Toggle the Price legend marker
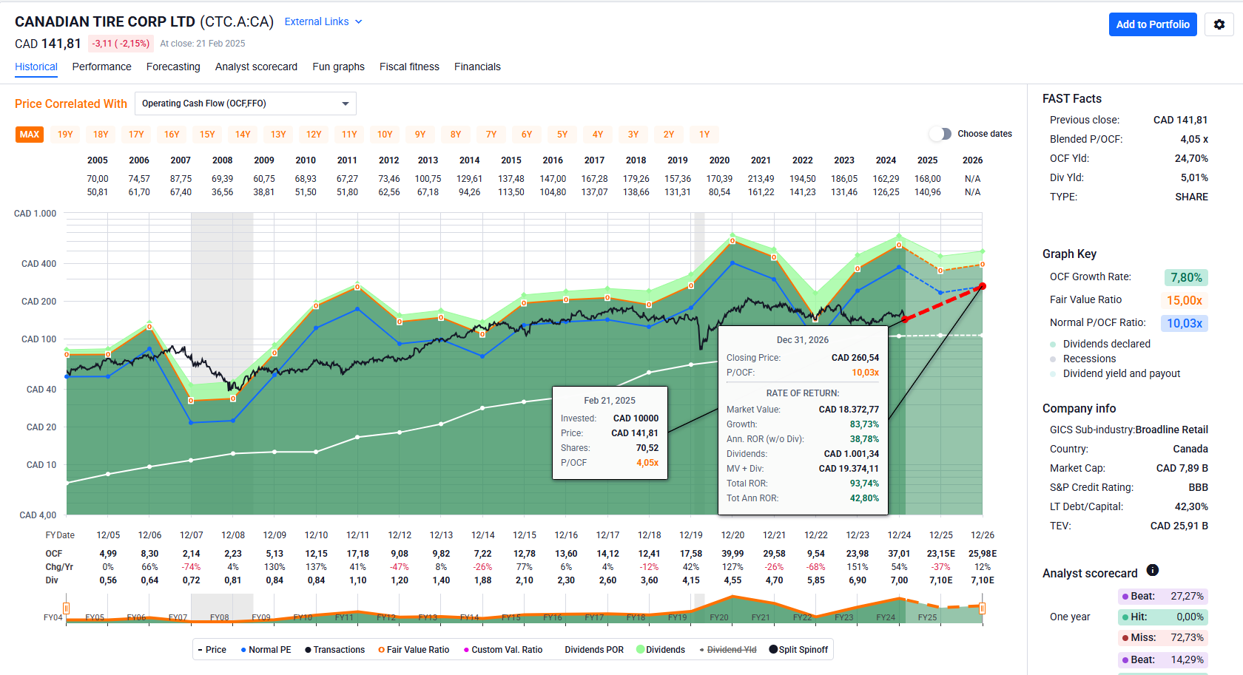Viewport: 1243px width, 675px height. [x=212, y=650]
